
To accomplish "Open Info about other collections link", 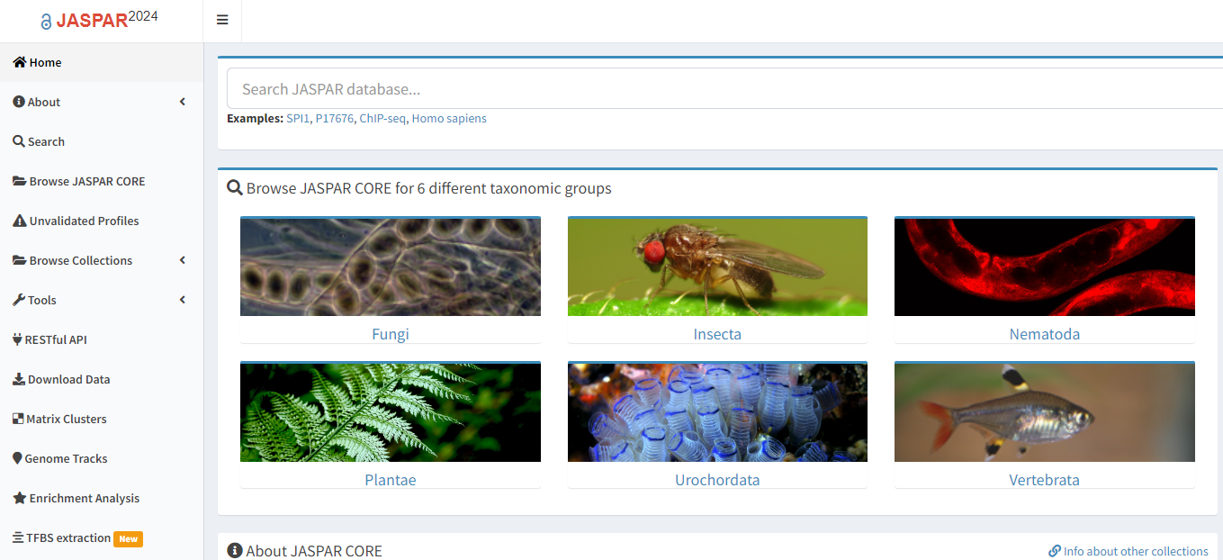I will coord(1135,551).
